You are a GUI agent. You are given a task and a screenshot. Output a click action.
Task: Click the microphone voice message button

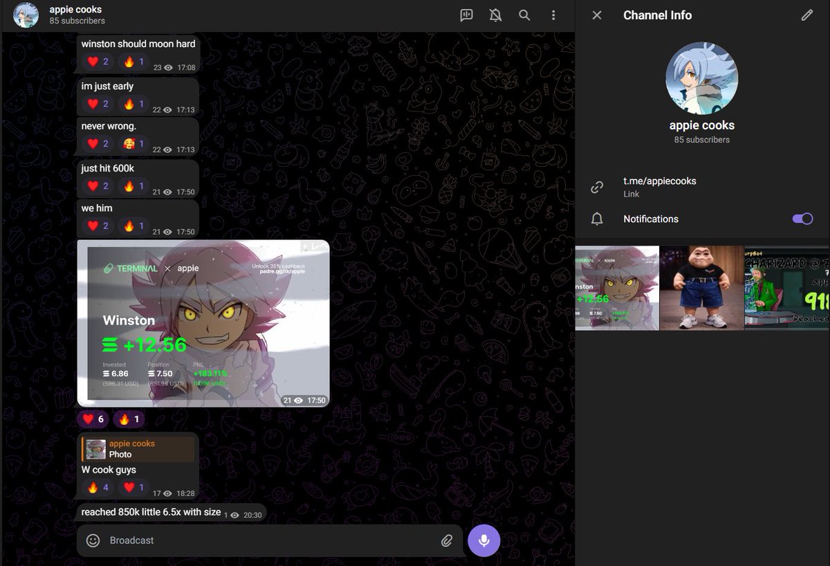[x=484, y=540]
